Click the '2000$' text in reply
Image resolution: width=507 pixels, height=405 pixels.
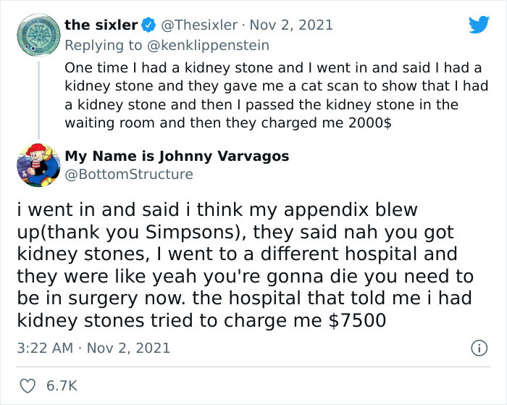tap(370, 123)
